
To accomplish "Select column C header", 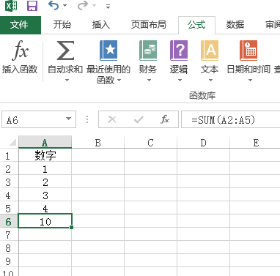I will tap(150, 142).
